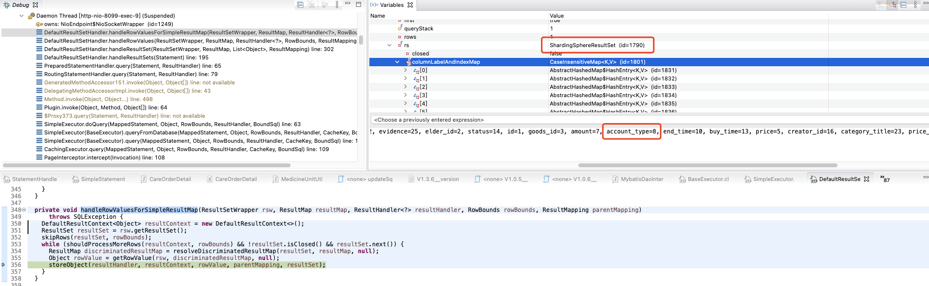Switch to the BaseExecutor.cl editor tab
Screen dimensions: 929x286
(704, 179)
